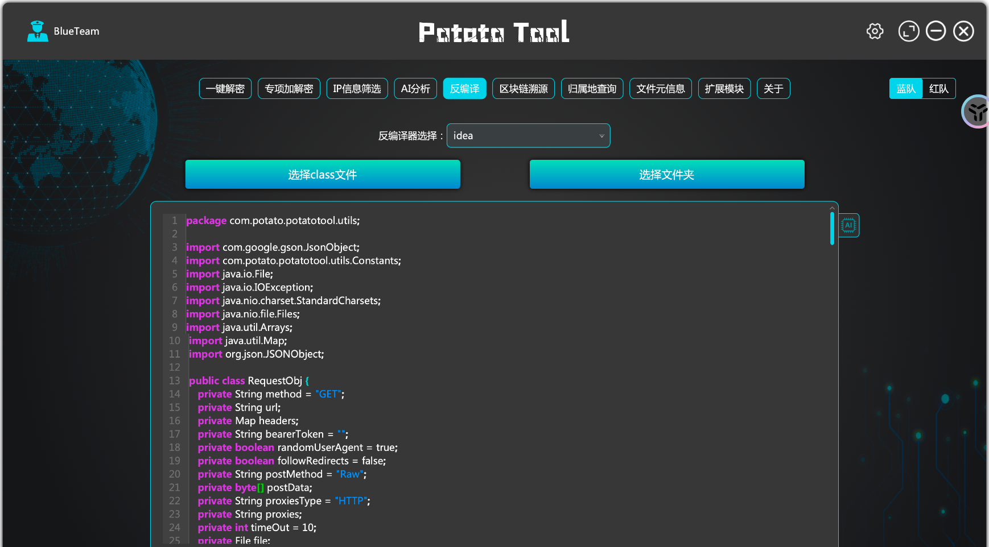This screenshot has width=989, height=547.
Task: Click the private Map headers line
Action: point(248,421)
